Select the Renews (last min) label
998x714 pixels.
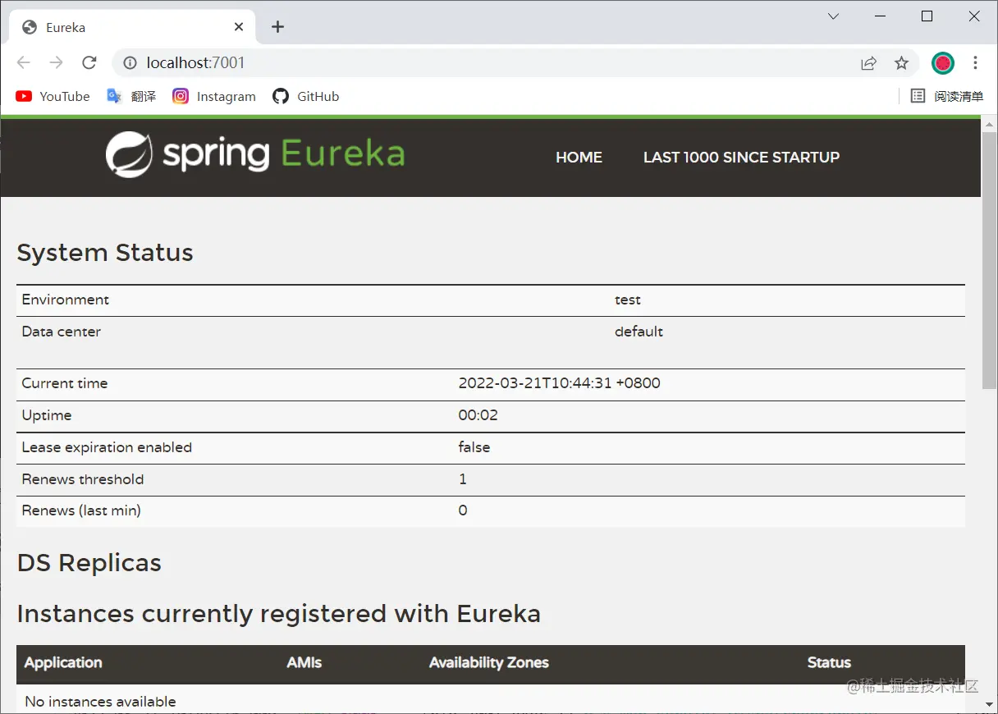click(81, 510)
